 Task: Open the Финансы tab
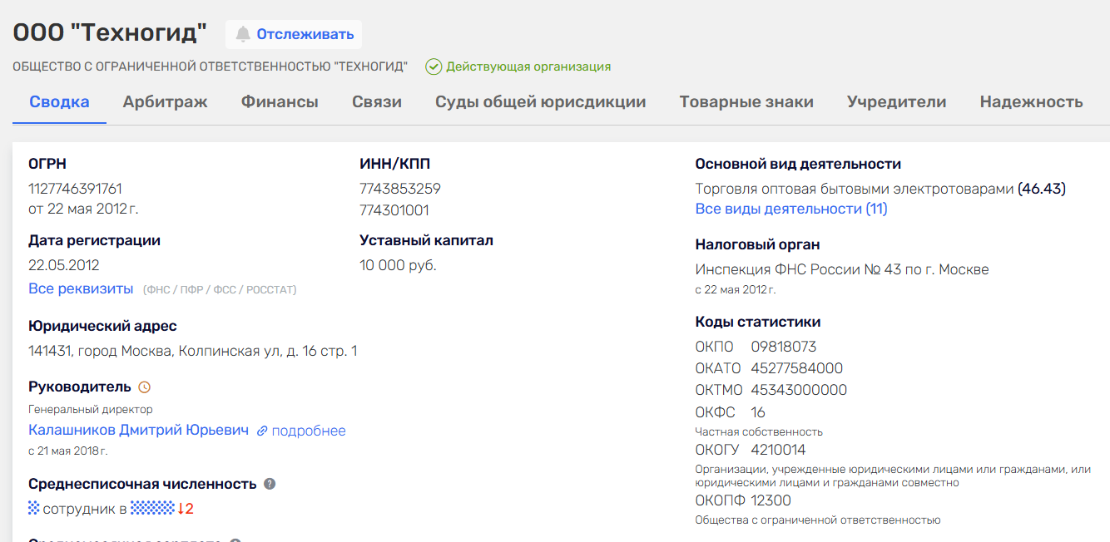coord(280,102)
